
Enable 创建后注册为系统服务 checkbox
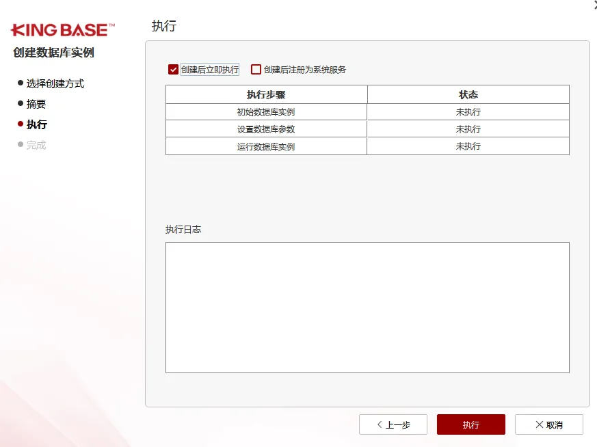click(x=256, y=70)
